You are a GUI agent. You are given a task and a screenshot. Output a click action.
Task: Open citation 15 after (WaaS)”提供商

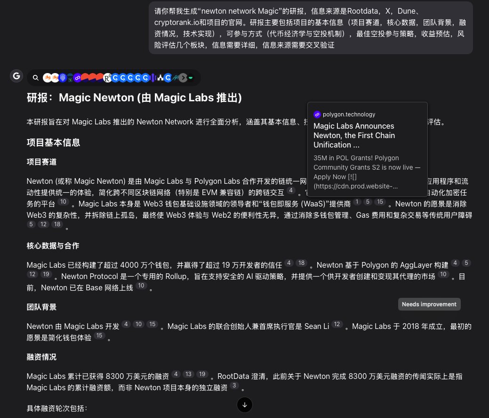380,202
